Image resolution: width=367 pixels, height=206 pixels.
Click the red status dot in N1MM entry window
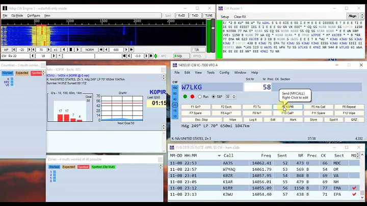(x=192, y=96)
